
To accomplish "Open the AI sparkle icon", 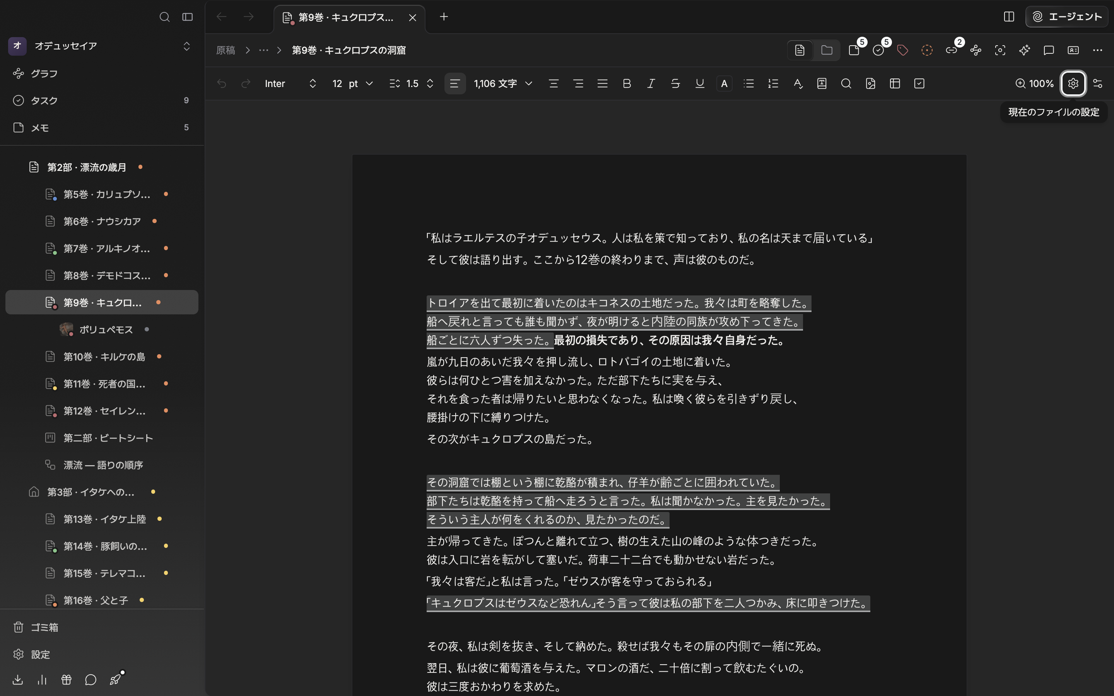I will (x=1025, y=50).
